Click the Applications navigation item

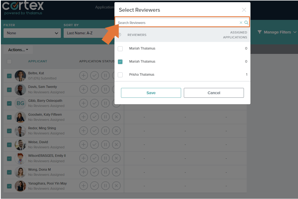point(105,7)
